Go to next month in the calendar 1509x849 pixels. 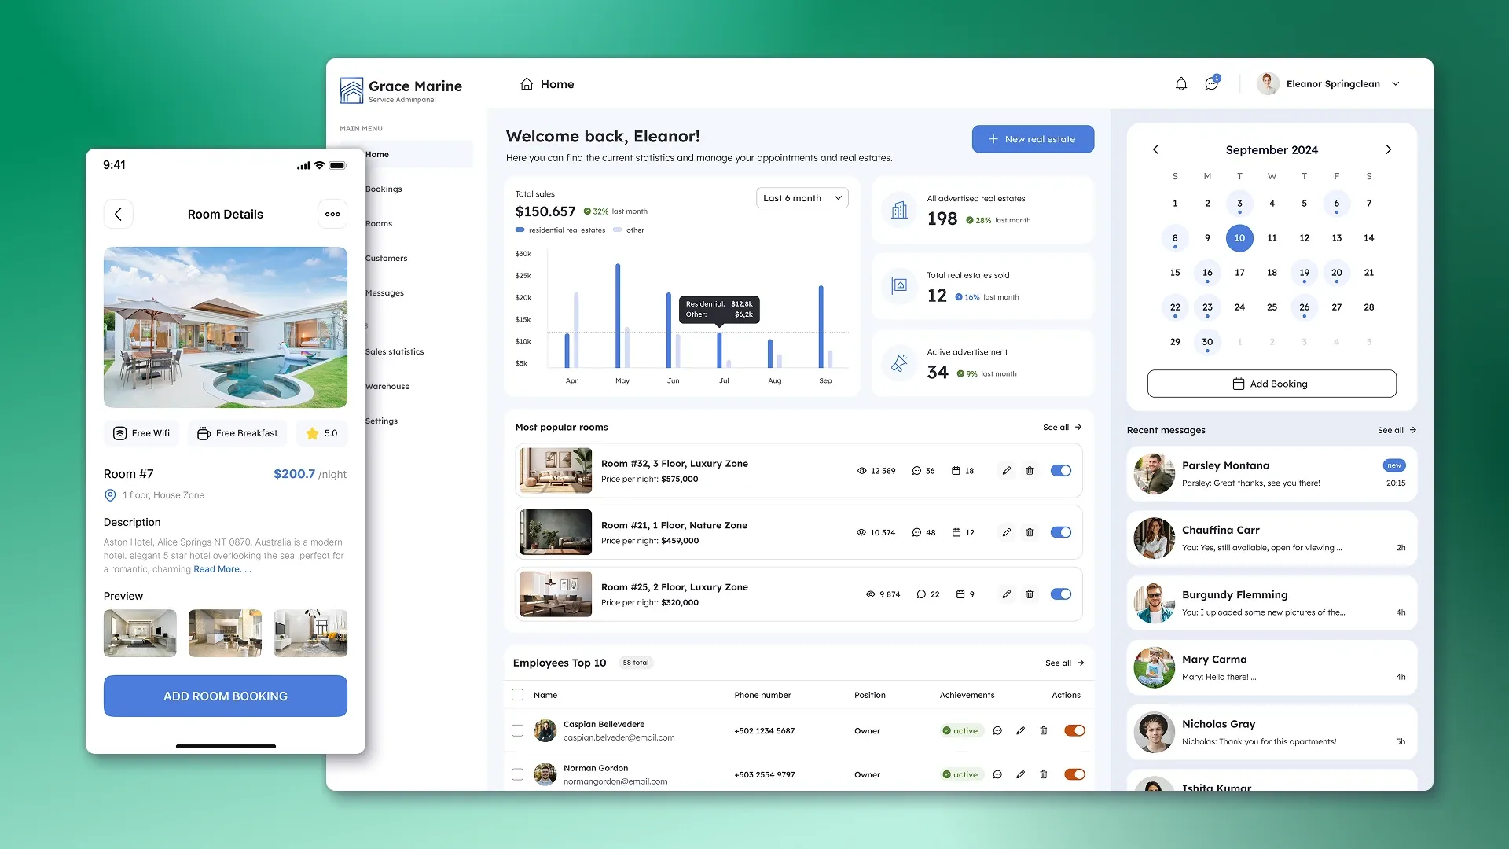click(x=1388, y=149)
